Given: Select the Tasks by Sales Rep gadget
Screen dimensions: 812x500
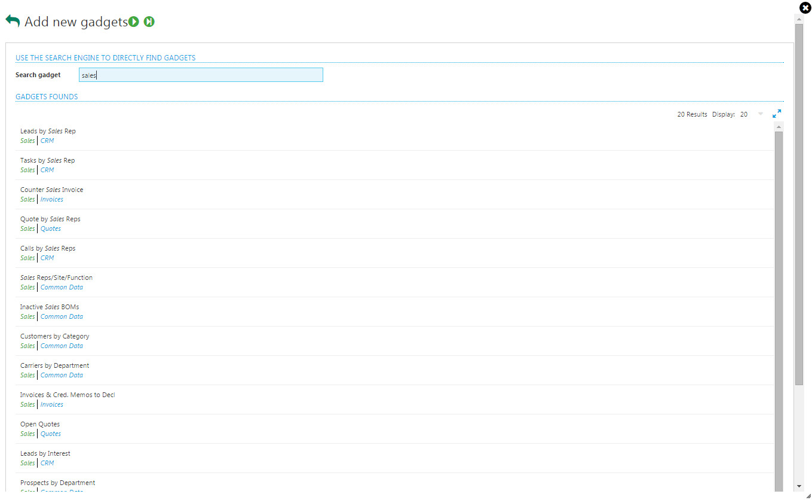Looking at the screenshot, I should click(x=47, y=160).
